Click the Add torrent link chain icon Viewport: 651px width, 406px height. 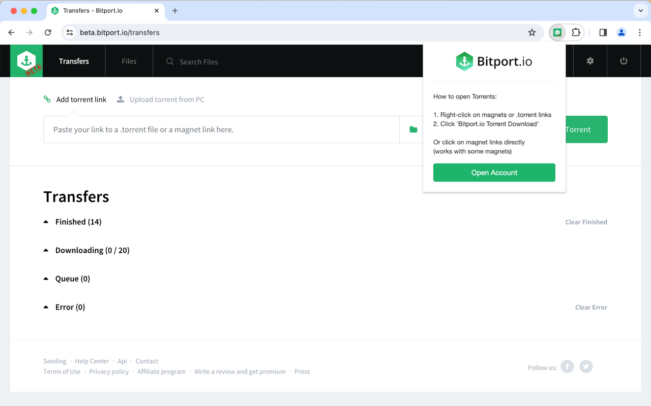coord(47,99)
